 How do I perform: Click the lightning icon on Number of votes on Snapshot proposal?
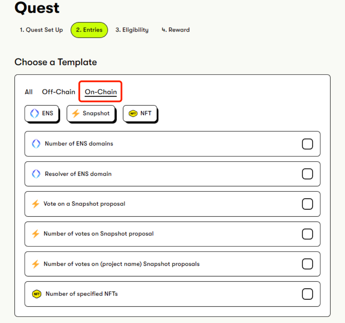pyautogui.click(x=36, y=234)
